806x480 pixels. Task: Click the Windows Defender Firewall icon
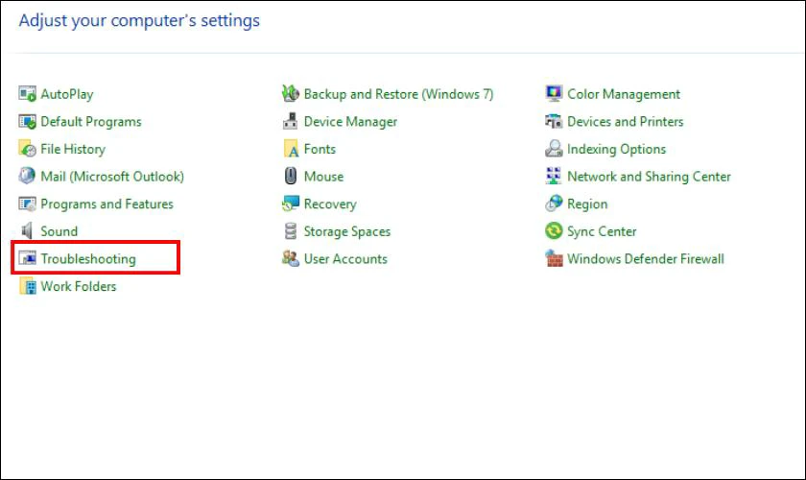pyautogui.click(x=554, y=258)
